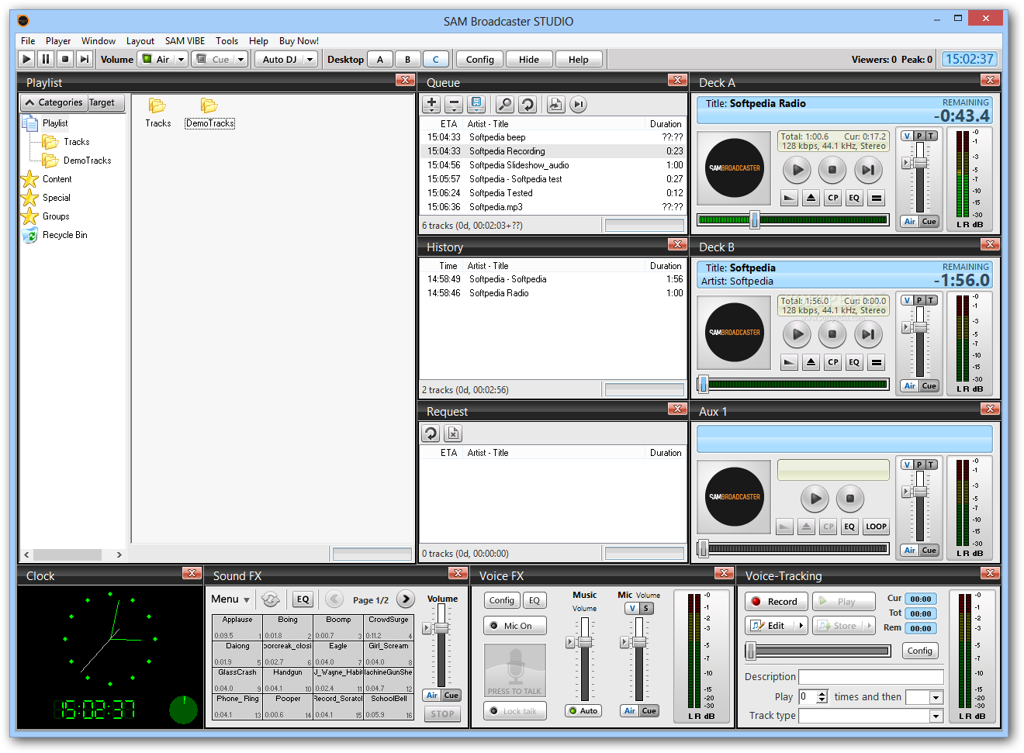Click Deck A double-bar options icon
The image size is (1024, 753).
tap(876, 198)
